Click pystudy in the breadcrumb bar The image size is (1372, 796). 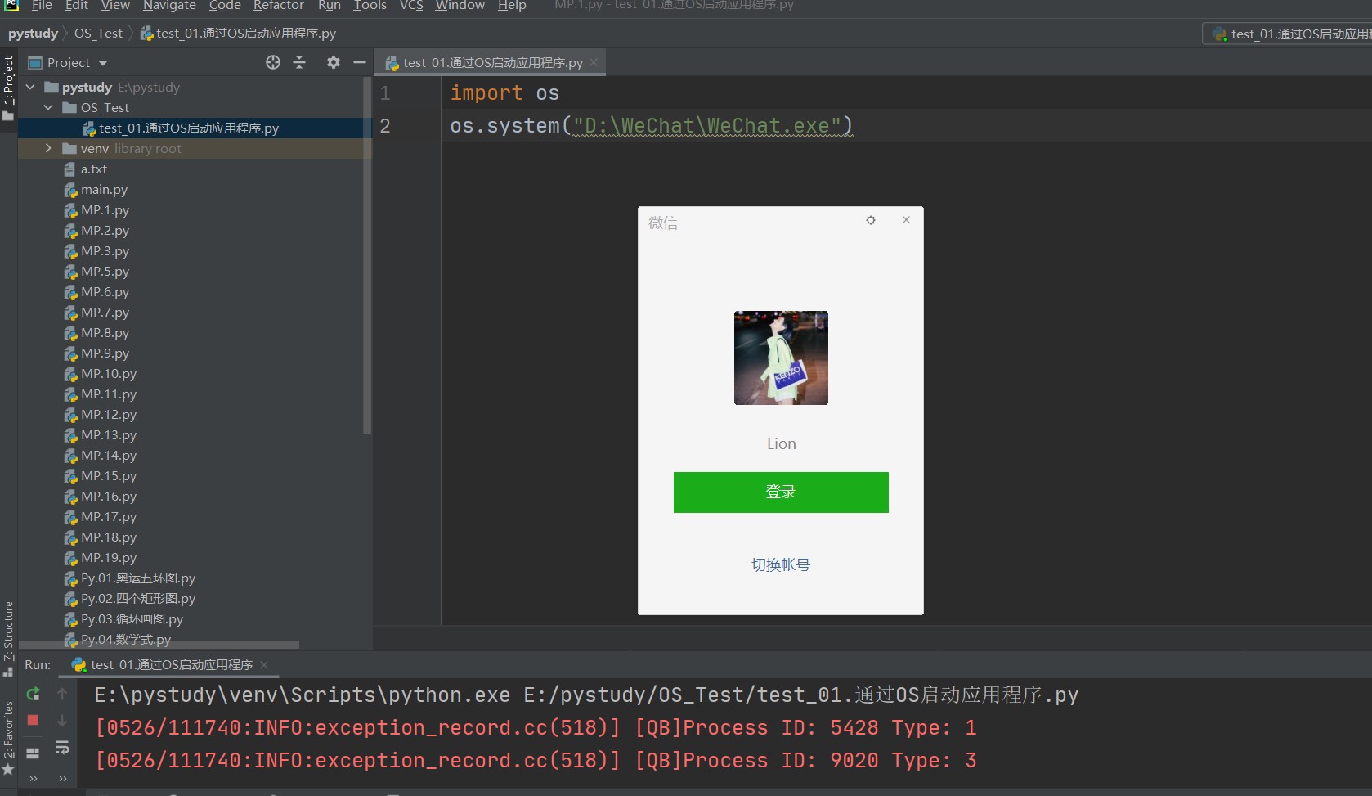click(x=33, y=34)
